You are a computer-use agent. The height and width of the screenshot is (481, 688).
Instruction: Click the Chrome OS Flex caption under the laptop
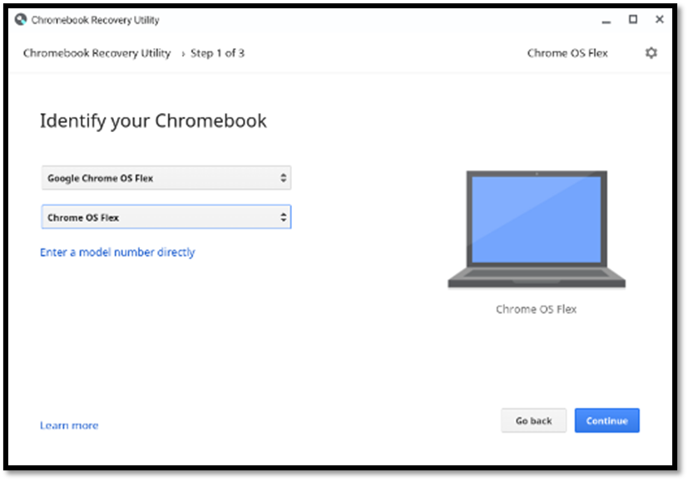point(536,308)
